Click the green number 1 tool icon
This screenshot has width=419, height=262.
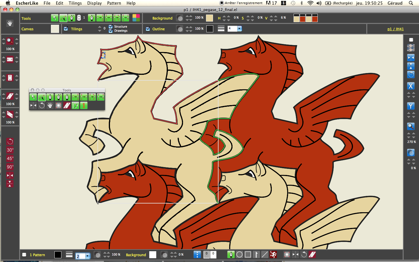click(84, 105)
